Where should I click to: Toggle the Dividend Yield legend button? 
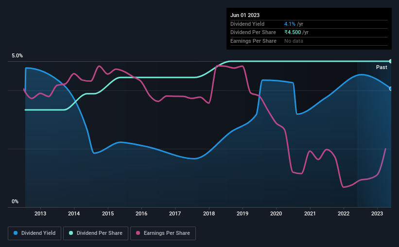coord(35,233)
